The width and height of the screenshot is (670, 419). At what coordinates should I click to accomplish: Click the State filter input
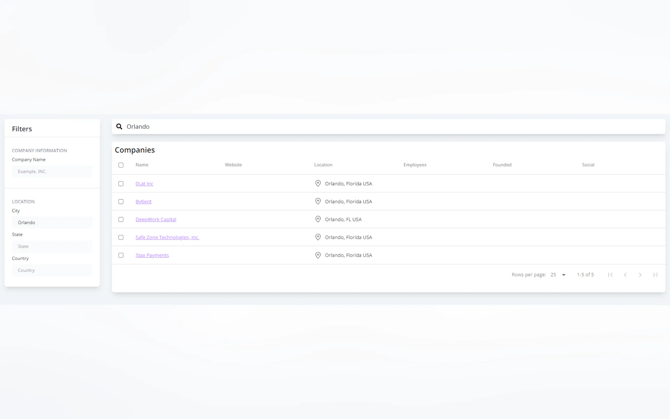pos(52,246)
